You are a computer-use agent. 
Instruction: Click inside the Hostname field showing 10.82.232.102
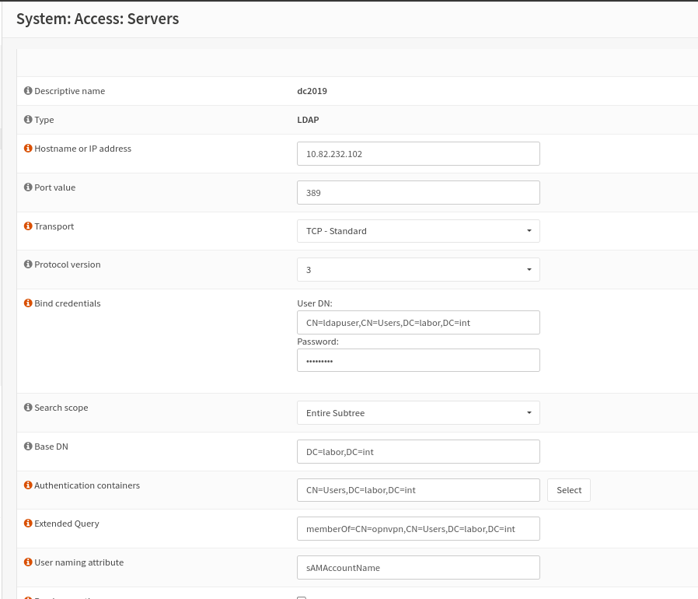418,153
